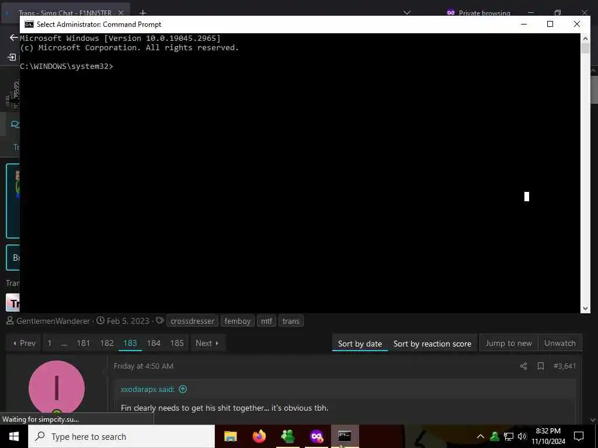Click the Command Prompt scrollbar thumb
The height and width of the screenshot is (448, 598).
click(585, 48)
